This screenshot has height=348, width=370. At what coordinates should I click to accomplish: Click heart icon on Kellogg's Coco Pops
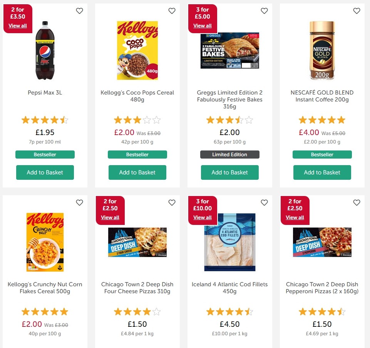[172, 11]
